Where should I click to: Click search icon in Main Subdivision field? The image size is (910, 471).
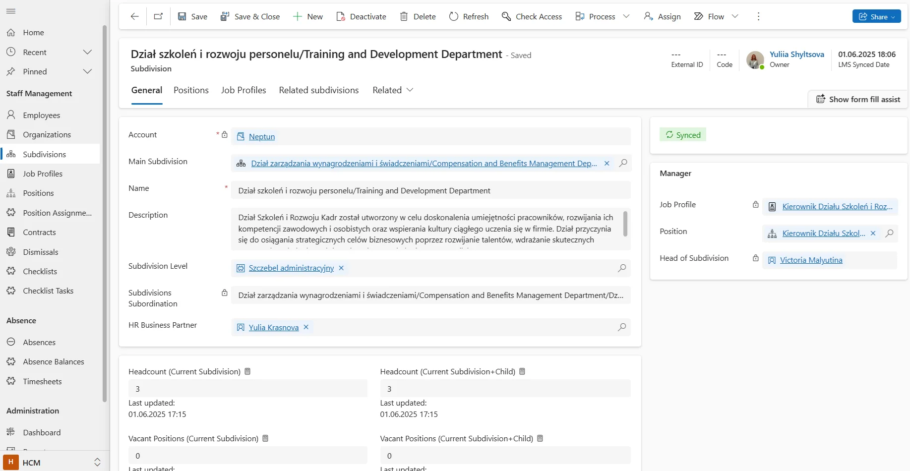tap(623, 163)
